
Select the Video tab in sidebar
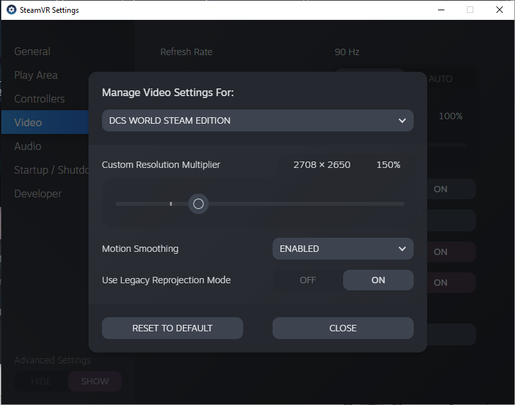[x=45, y=122]
